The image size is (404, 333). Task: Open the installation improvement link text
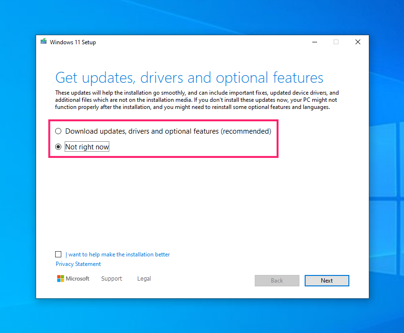point(117,255)
